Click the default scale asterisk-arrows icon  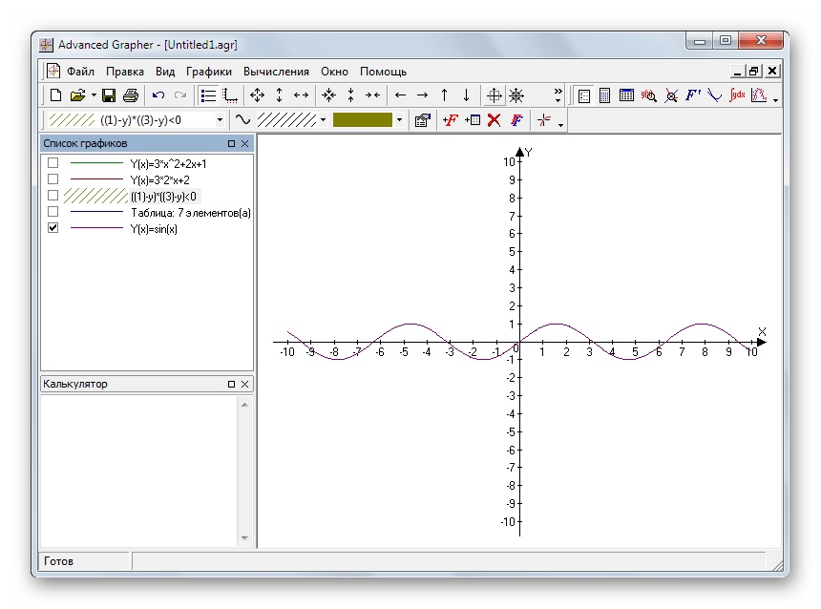pos(516,95)
